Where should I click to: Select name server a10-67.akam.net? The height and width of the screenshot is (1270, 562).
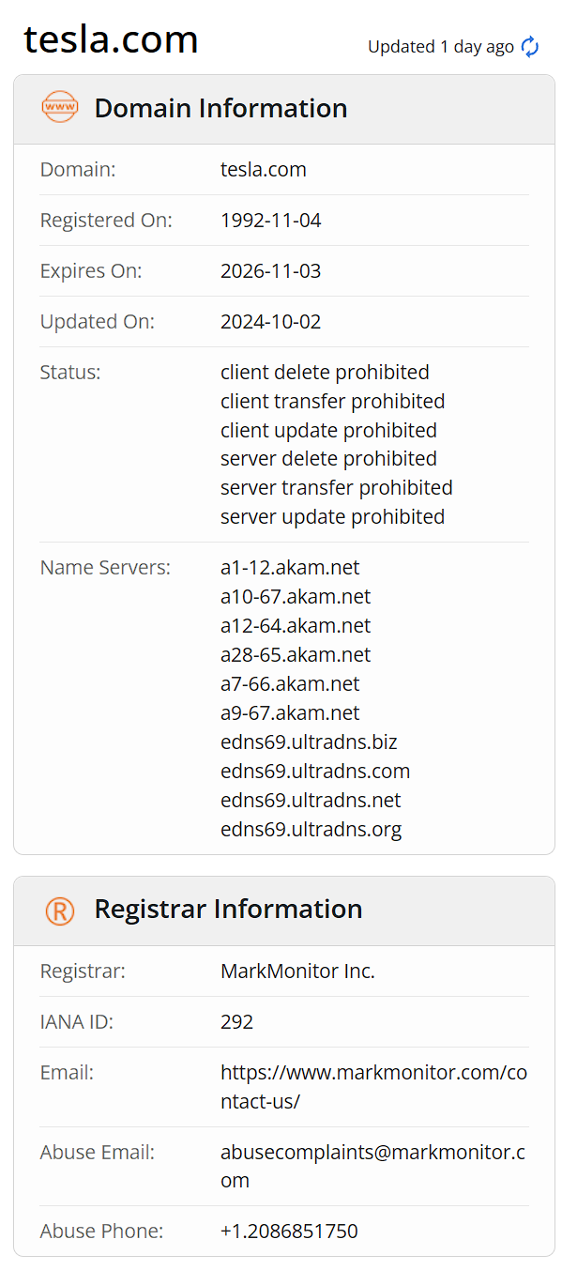[296, 597]
